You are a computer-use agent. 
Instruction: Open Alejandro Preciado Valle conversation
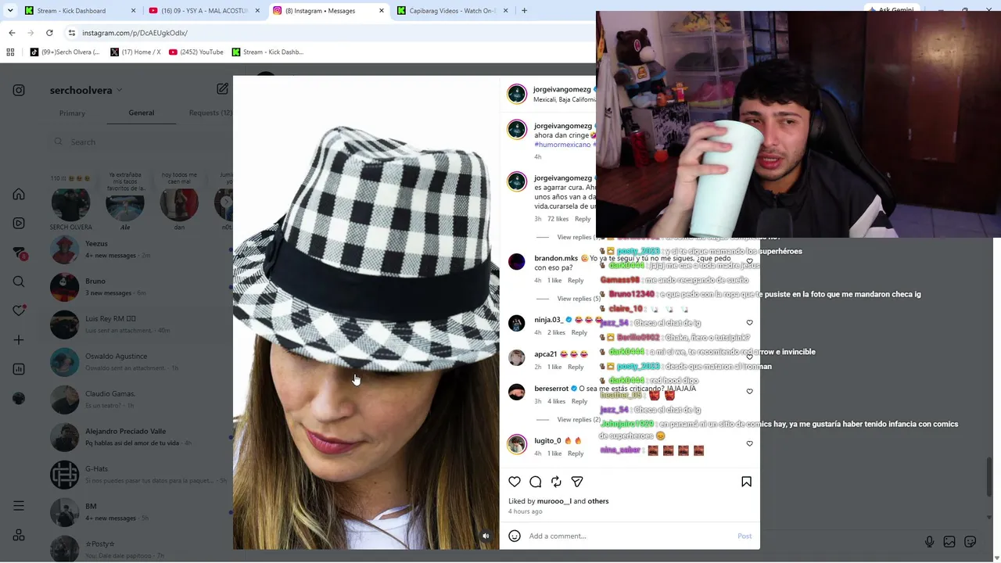point(141,437)
